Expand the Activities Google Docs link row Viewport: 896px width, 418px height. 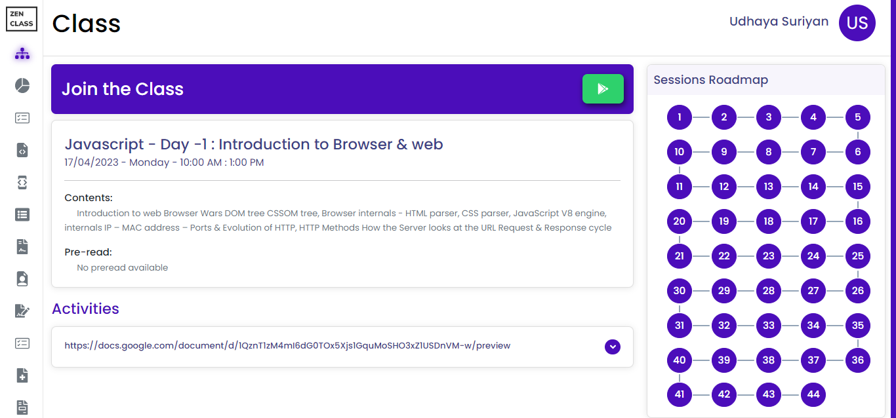tap(613, 347)
